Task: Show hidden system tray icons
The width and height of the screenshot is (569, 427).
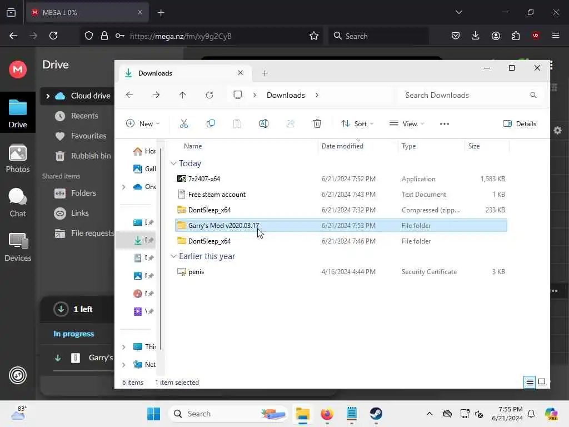Action: pyautogui.click(x=430, y=414)
